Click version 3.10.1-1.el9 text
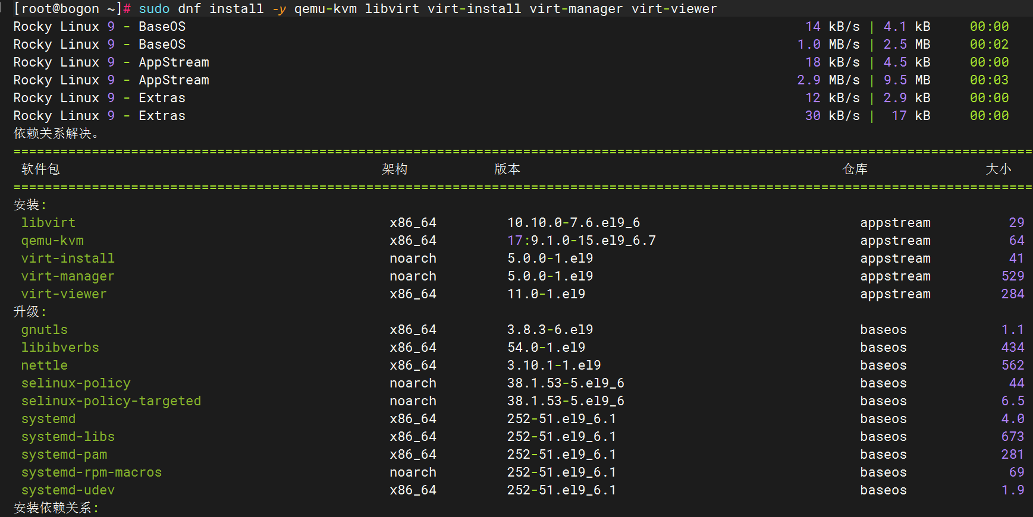 coord(554,365)
